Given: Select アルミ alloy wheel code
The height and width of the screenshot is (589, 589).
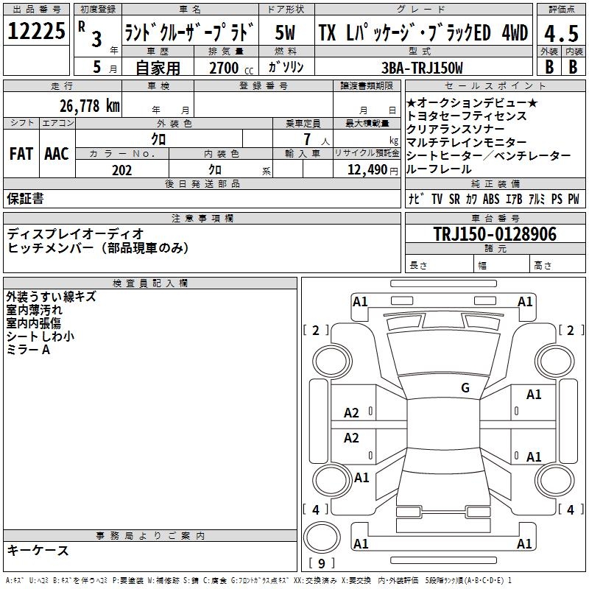Looking at the screenshot, I should (537, 199).
